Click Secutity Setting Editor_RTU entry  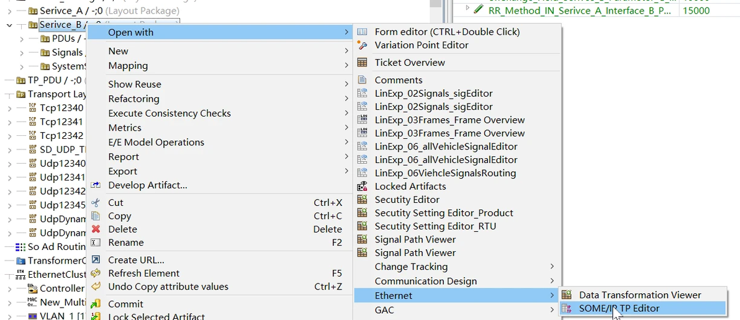click(435, 226)
